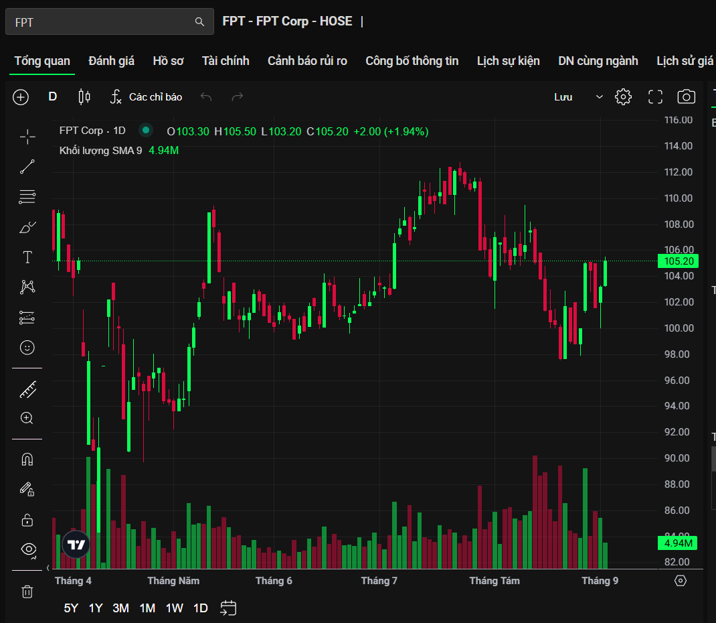
Task: Click the Tháng 6 time axis label
Action: point(274,581)
